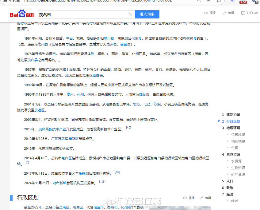Go to 地理环境 in the contents sidebar
Viewport: 260px width, 210px height.
pos(233,128)
